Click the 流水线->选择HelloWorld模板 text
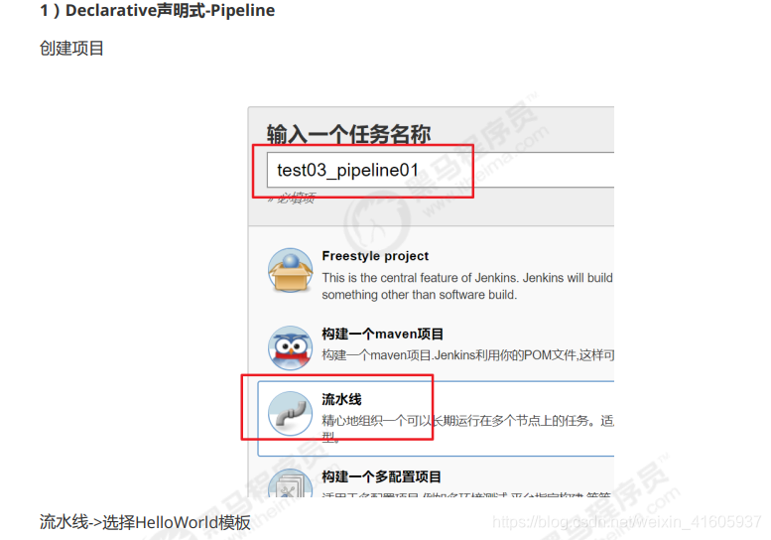 click(x=145, y=522)
